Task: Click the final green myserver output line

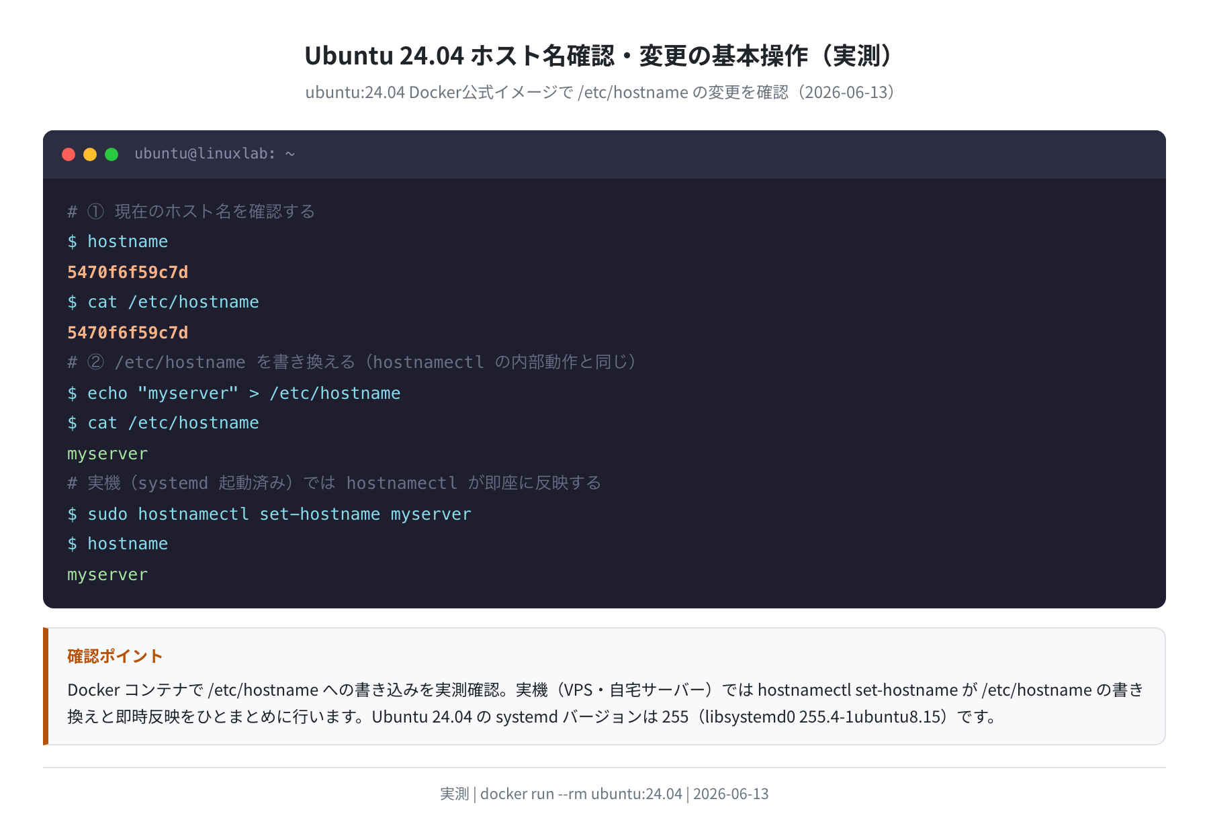Action: point(107,575)
